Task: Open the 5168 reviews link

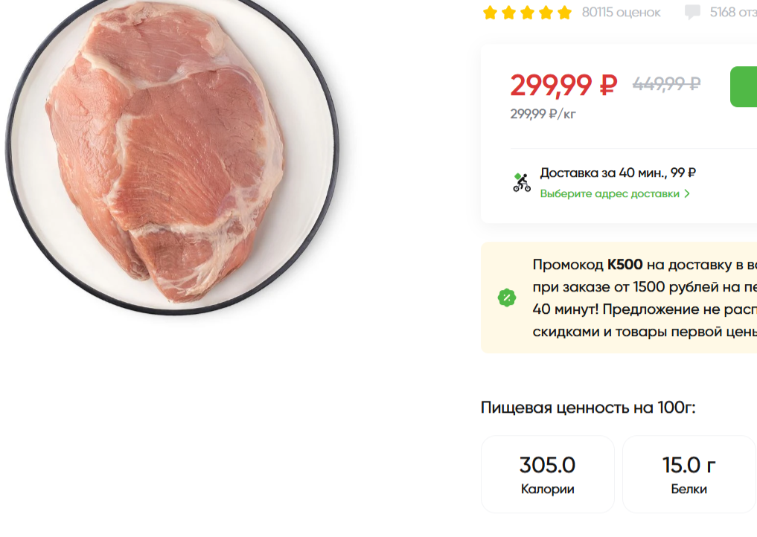Action: coord(732,13)
